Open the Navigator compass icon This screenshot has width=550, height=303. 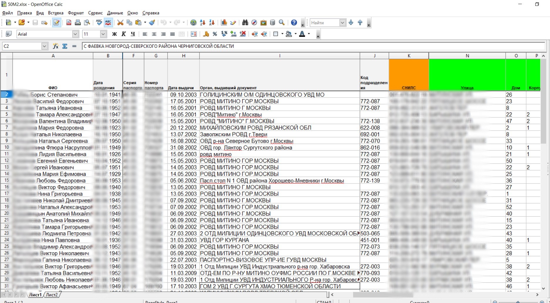click(x=254, y=23)
